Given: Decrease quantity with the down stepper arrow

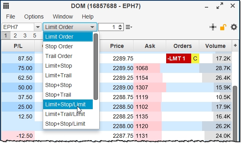Looking at the screenshot, I should [120, 29].
